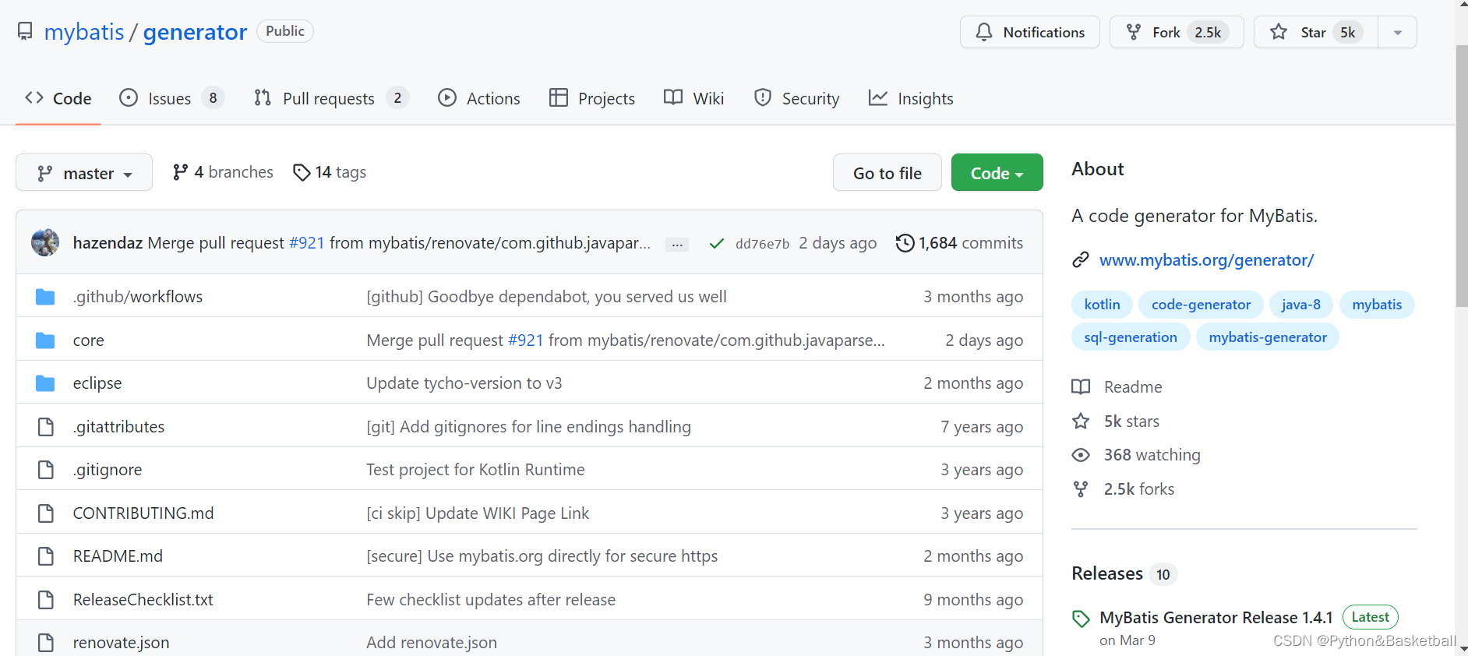Image resolution: width=1468 pixels, height=656 pixels.
Task: Click hazendaz's avatar thumbnail
Action: [x=45, y=242]
